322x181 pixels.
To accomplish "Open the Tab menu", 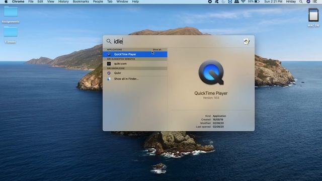I will 110,2.
